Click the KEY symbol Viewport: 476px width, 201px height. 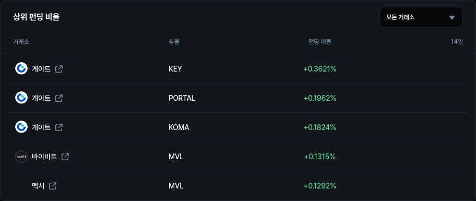tap(175, 69)
